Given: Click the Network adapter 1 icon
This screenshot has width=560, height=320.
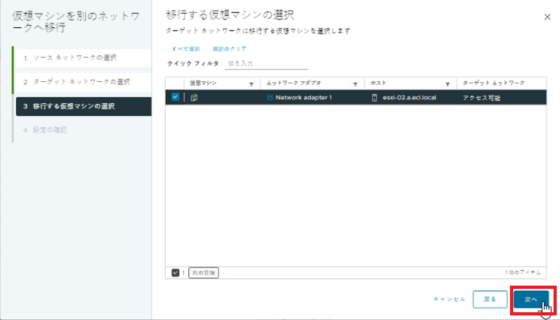Looking at the screenshot, I should (x=270, y=98).
